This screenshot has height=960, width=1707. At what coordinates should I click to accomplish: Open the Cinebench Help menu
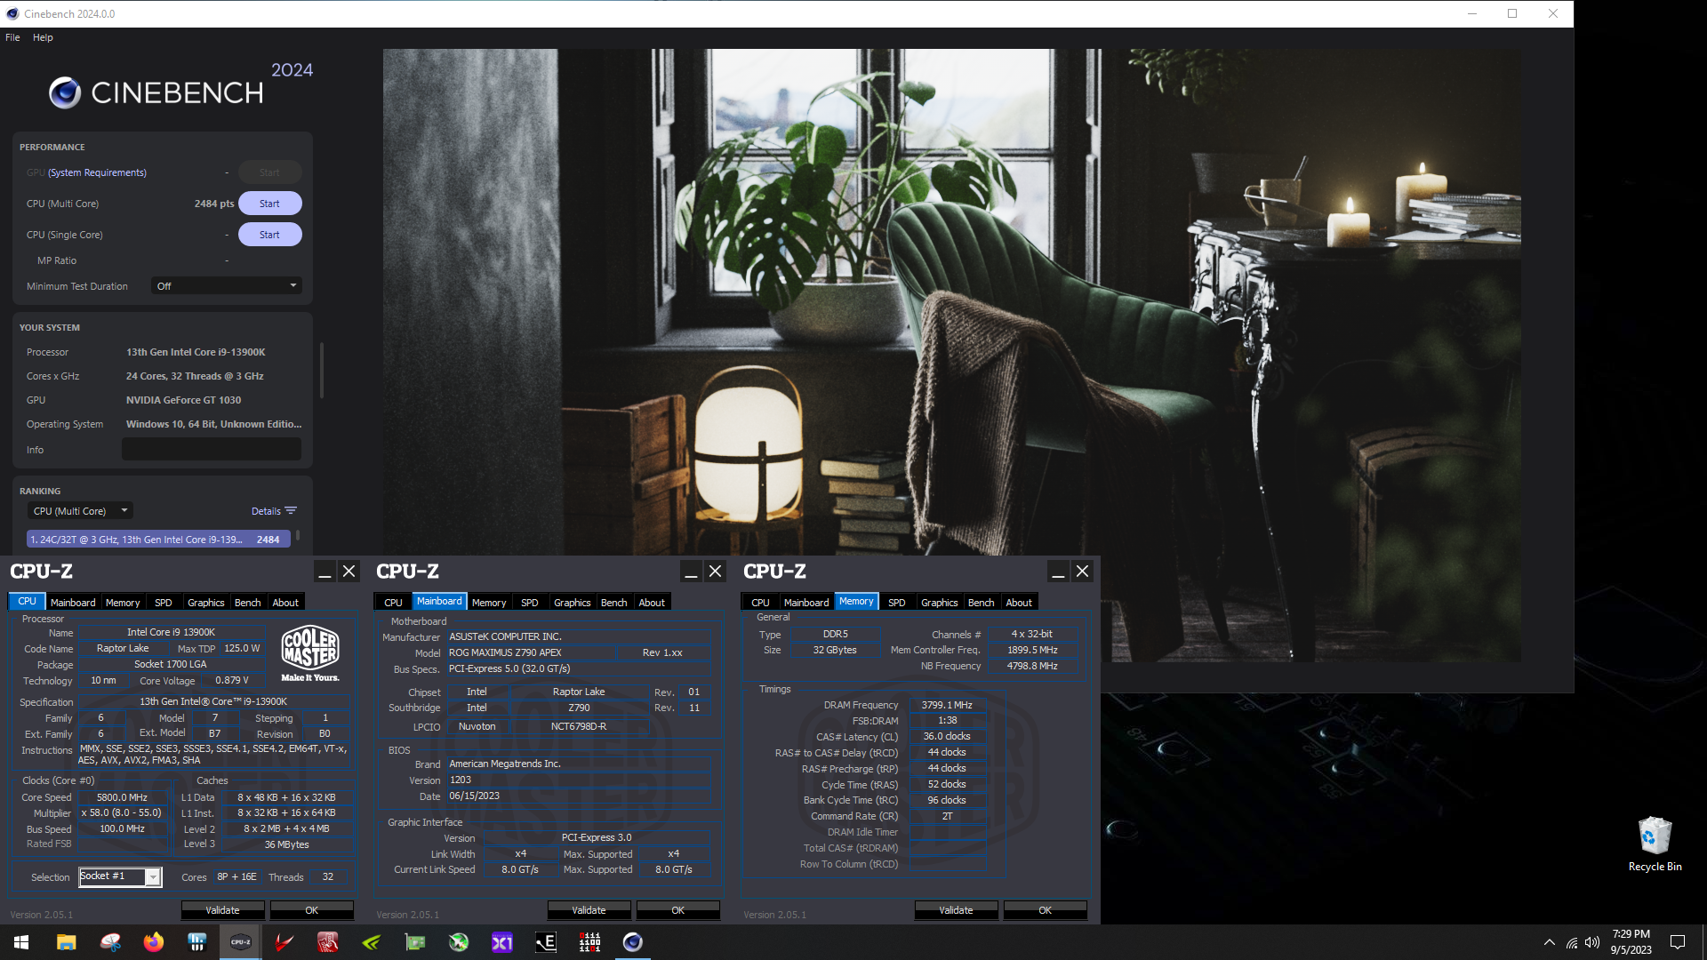[43, 37]
